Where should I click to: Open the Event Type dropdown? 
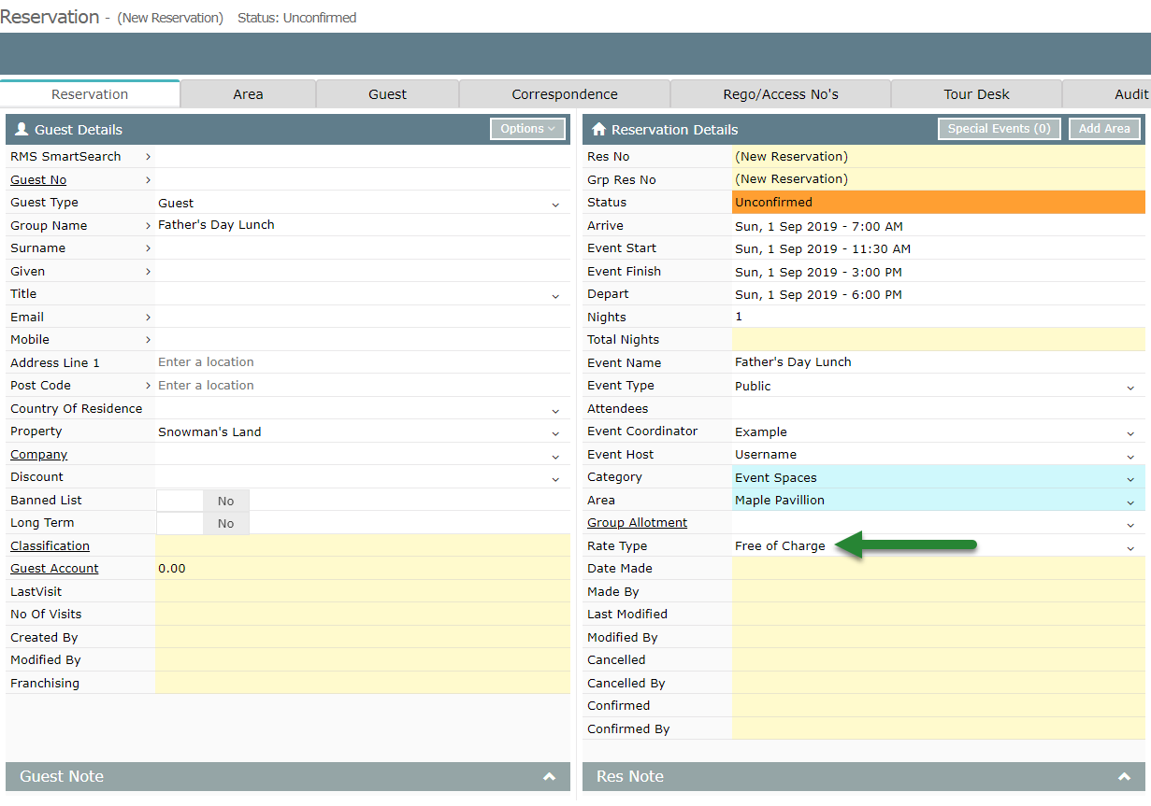click(x=1130, y=387)
